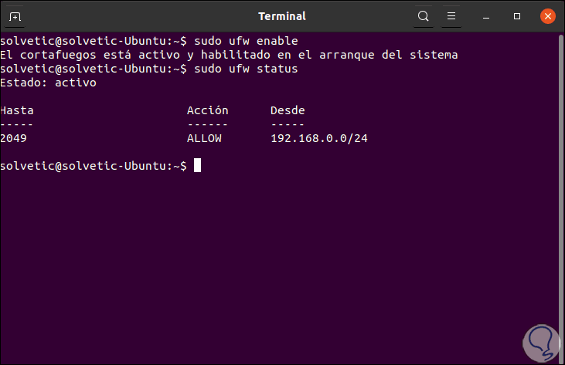Click the blinking cursor block at prompt
The width and height of the screenshot is (565, 365).
(x=197, y=166)
